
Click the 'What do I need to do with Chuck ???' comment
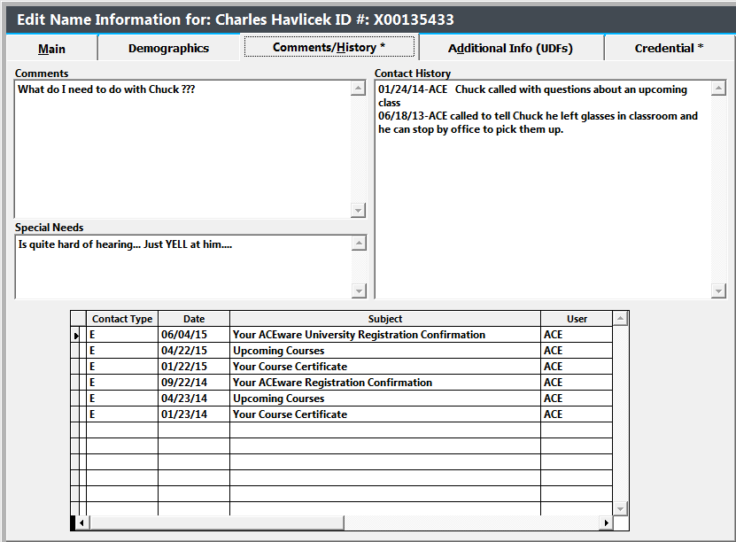(106, 89)
